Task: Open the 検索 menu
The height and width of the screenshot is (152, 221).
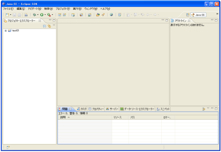Action: point(48,9)
